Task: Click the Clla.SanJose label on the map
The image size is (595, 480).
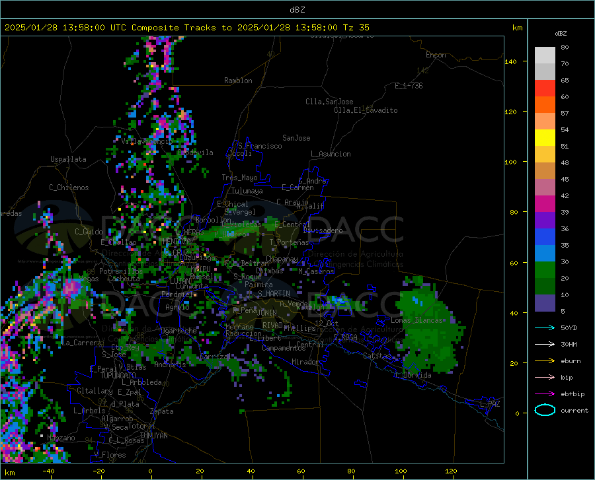Action: point(329,102)
